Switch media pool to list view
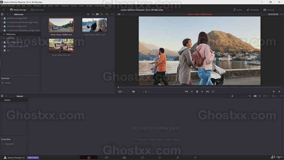This screenshot has height=160, width=284. coord(259,96)
